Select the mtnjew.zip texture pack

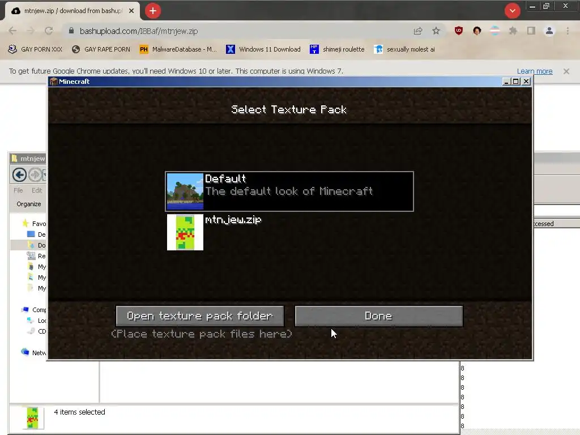289,232
